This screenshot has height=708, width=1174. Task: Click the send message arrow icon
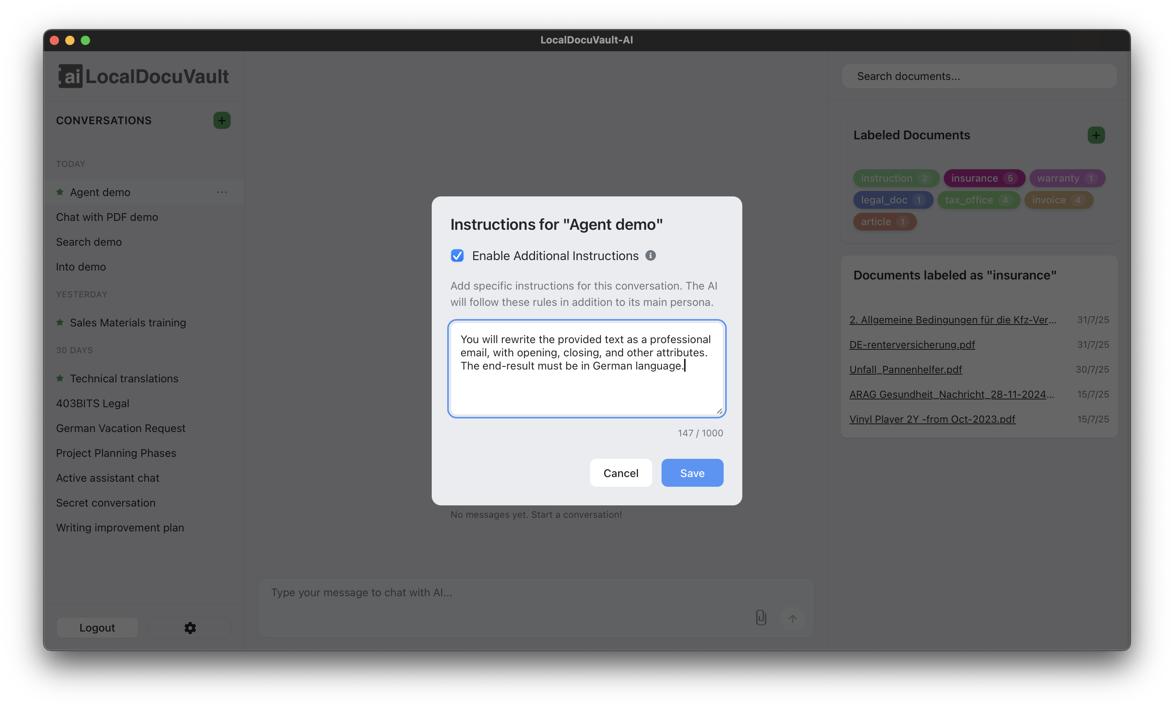pyautogui.click(x=792, y=618)
